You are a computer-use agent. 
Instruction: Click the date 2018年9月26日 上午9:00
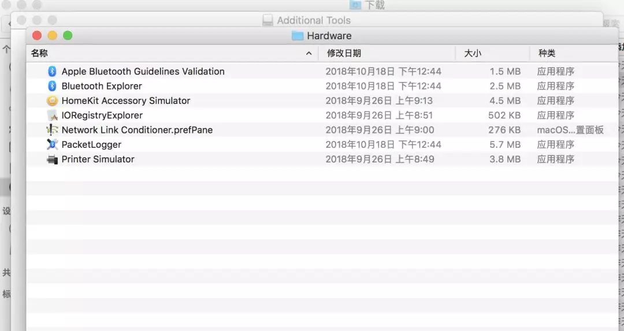coord(380,130)
